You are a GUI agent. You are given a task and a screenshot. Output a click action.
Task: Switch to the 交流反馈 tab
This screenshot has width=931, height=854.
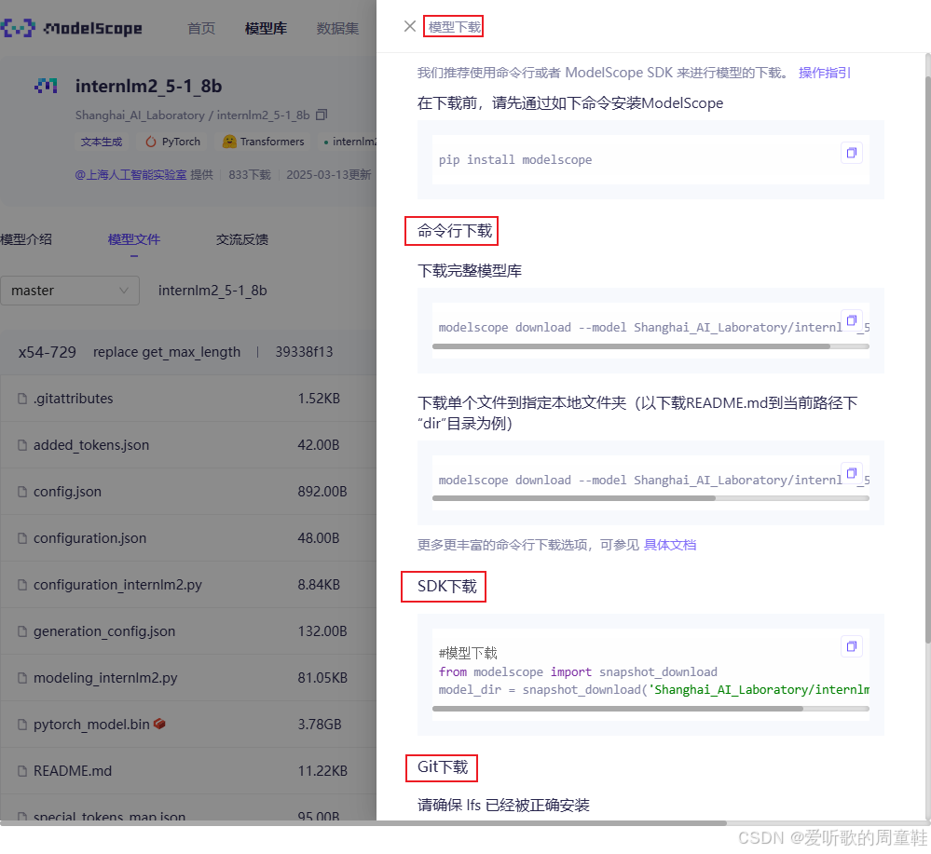pos(242,239)
